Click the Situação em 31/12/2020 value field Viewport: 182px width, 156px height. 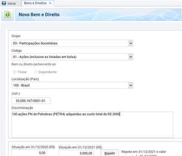tap(29, 153)
